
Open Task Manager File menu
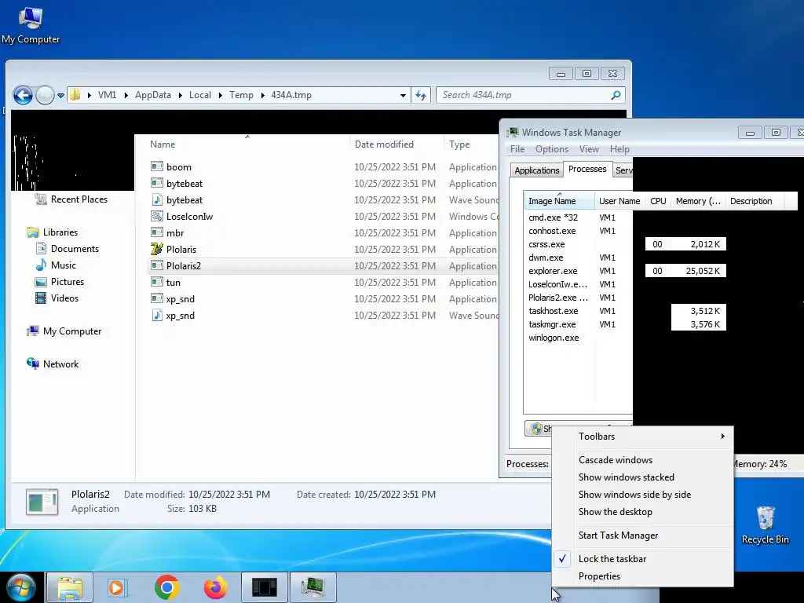point(517,149)
